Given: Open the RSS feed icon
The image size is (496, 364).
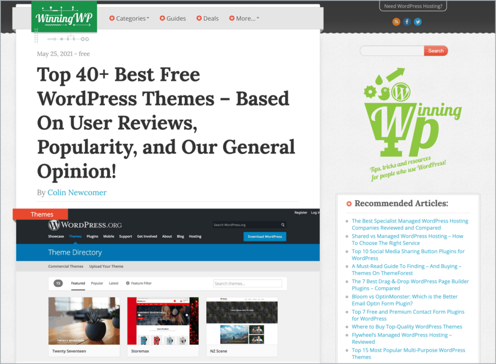Looking at the screenshot, I should 396,22.
